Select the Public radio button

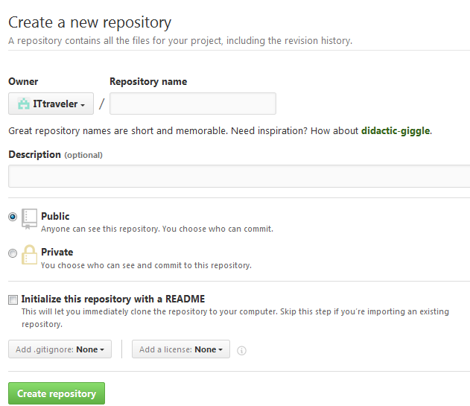point(13,217)
